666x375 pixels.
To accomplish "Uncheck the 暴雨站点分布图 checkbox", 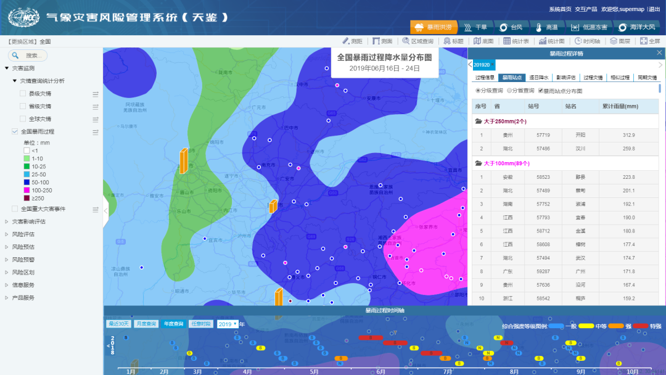I will [x=541, y=91].
